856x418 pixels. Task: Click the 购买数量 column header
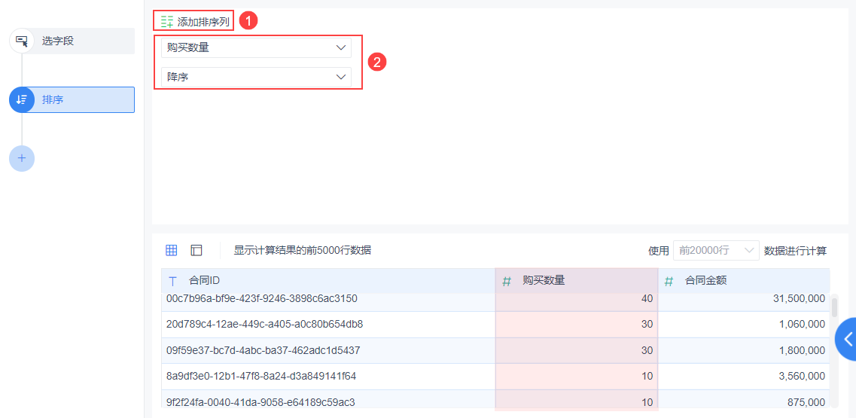click(x=577, y=281)
